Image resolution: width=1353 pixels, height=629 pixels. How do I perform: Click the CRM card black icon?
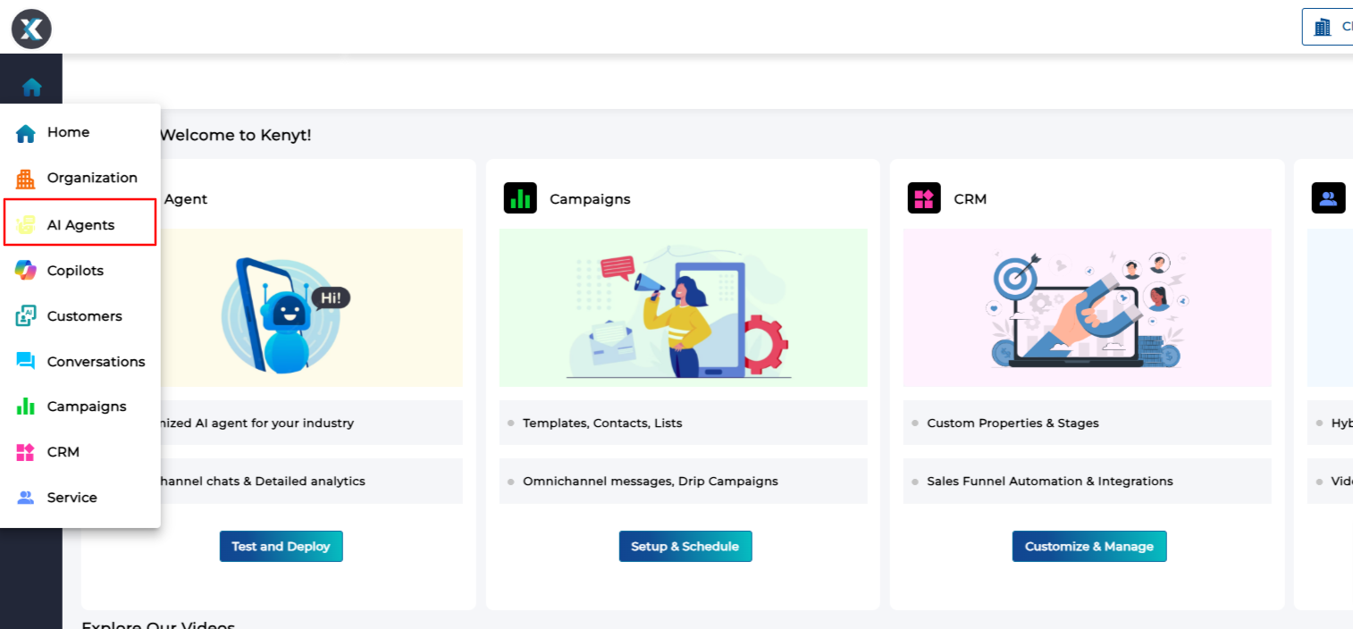click(x=924, y=198)
